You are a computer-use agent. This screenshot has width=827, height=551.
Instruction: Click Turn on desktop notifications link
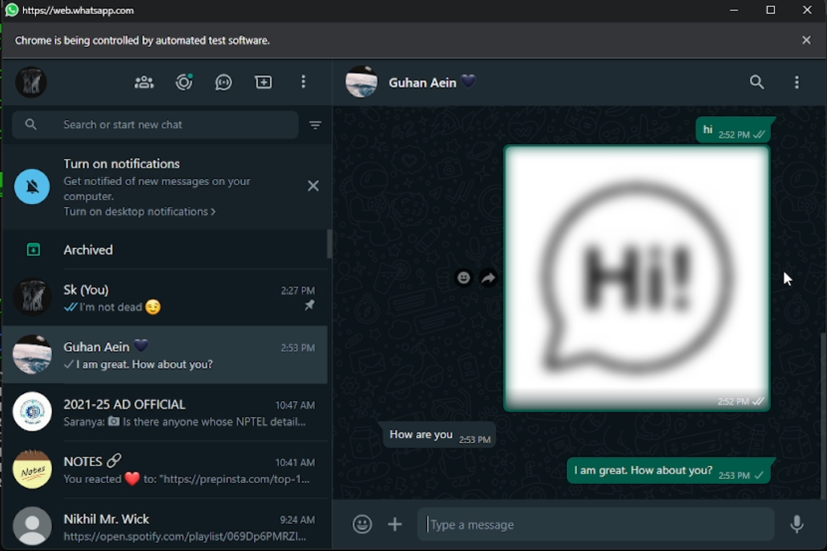[x=139, y=212]
